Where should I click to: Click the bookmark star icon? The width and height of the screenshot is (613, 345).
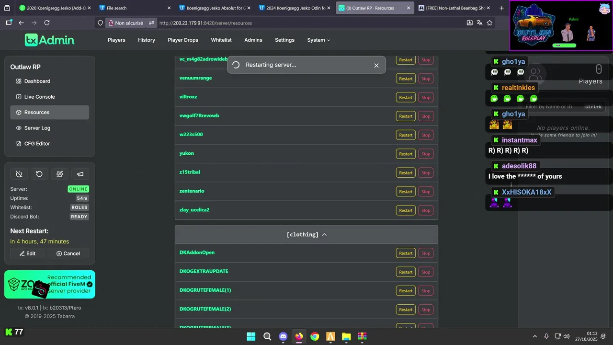pyautogui.click(x=489, y=23)
